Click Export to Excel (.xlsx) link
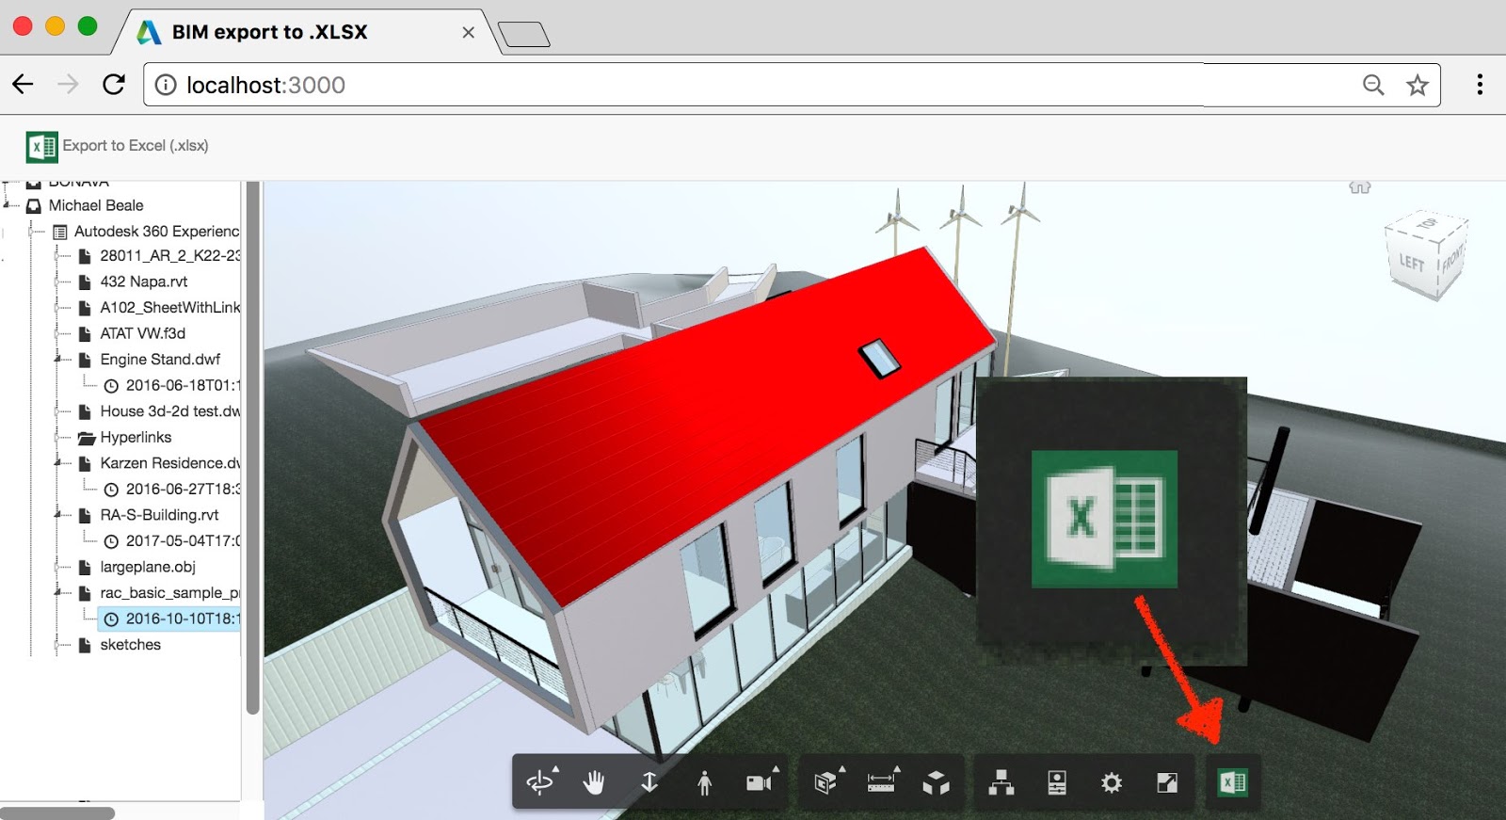The width and height of the screenshot is (1506, 820). [136, 146]
